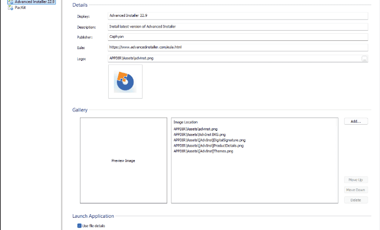Click the Logo path text field

234,58
